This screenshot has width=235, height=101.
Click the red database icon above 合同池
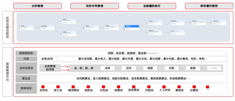coord(43,87)
